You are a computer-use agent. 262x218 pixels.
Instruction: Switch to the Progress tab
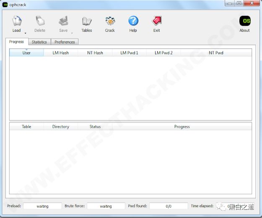coord(16,42)
